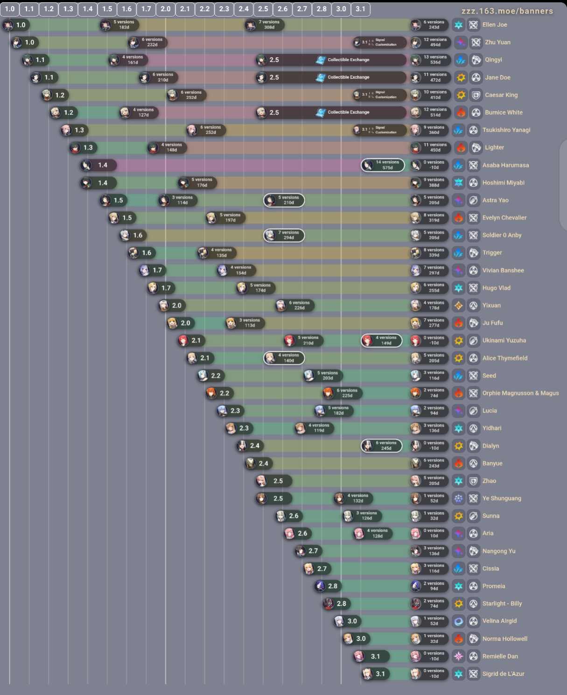Click Lighter's stun specialty icon

476,147
